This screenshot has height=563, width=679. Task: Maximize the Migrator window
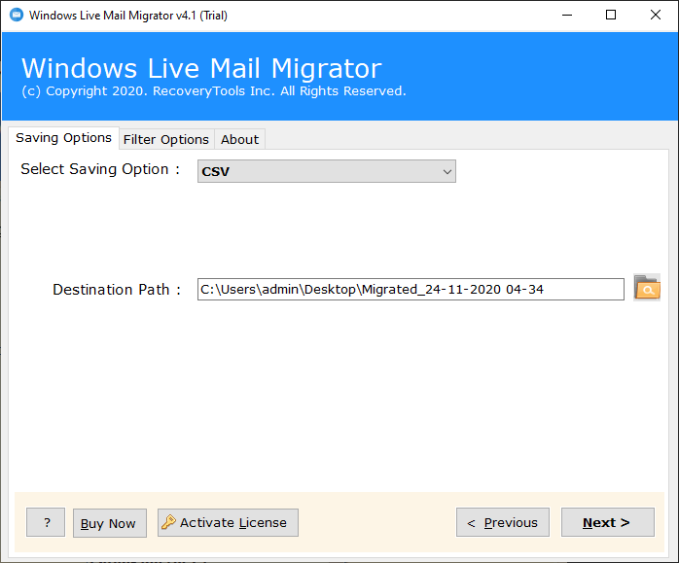(x=611, y=16)
